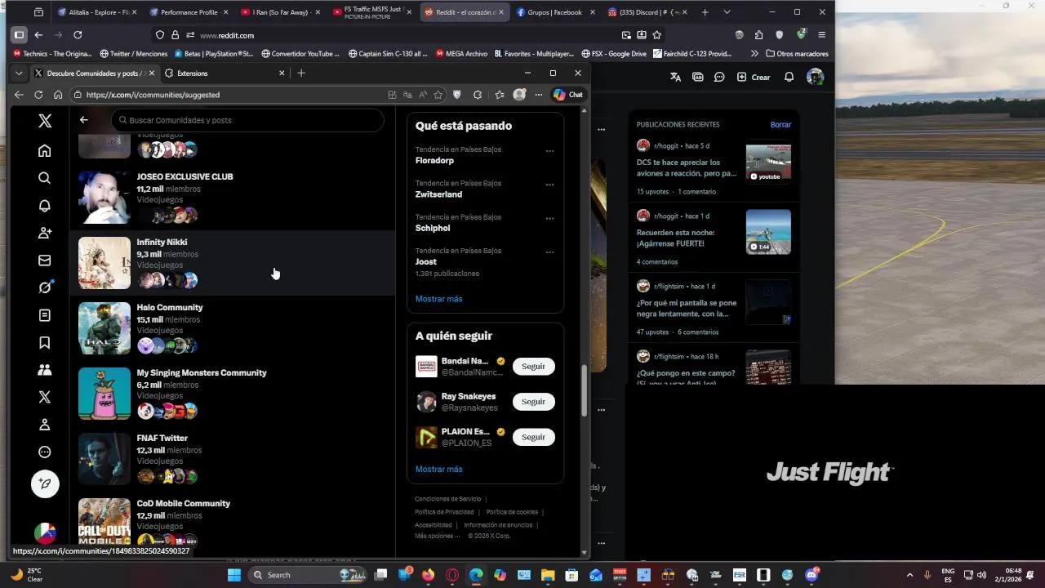Open Notifications bell in X sidebar
This screenshot has height=588, width=1045.
45,206
